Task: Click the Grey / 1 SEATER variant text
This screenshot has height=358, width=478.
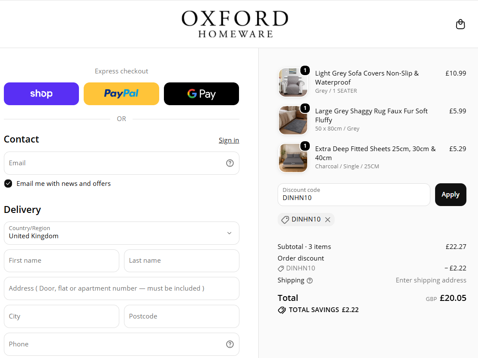Action: [x=336, y=91]
